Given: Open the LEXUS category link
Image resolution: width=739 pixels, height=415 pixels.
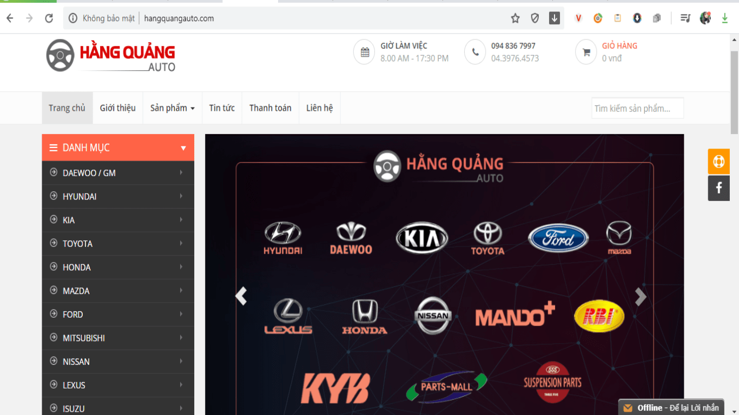Looking at the screenshot, I should tap(118, 385).
